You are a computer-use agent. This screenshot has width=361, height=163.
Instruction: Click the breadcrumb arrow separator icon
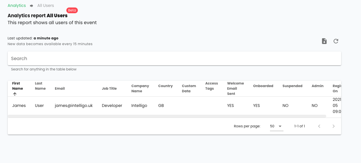click(32, 6)
